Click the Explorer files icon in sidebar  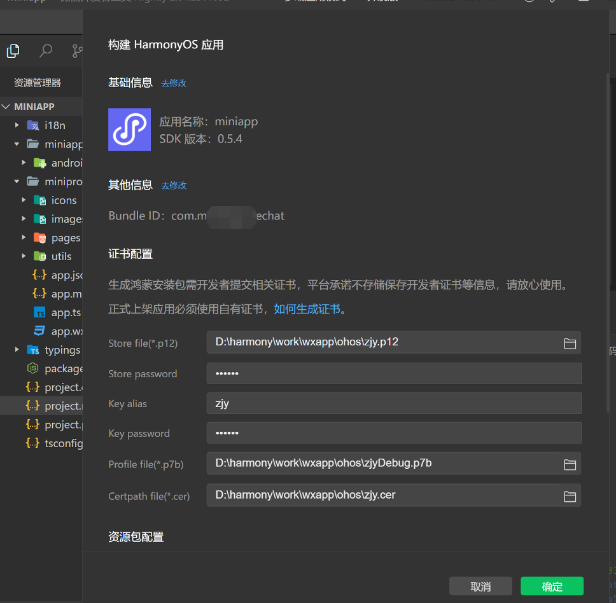13,51
